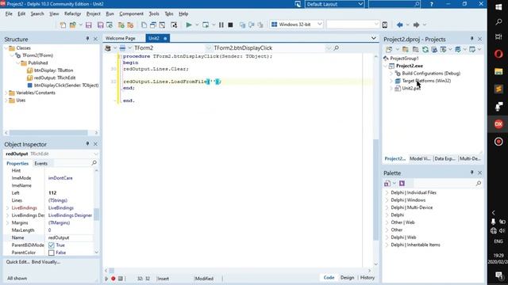Click the search icon in code editor navigation bar
Screen dimensions: 508x285
point(337,47)
